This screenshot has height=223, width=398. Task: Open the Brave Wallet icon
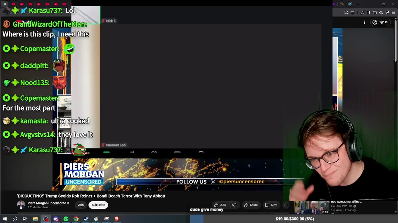(375, 12)
